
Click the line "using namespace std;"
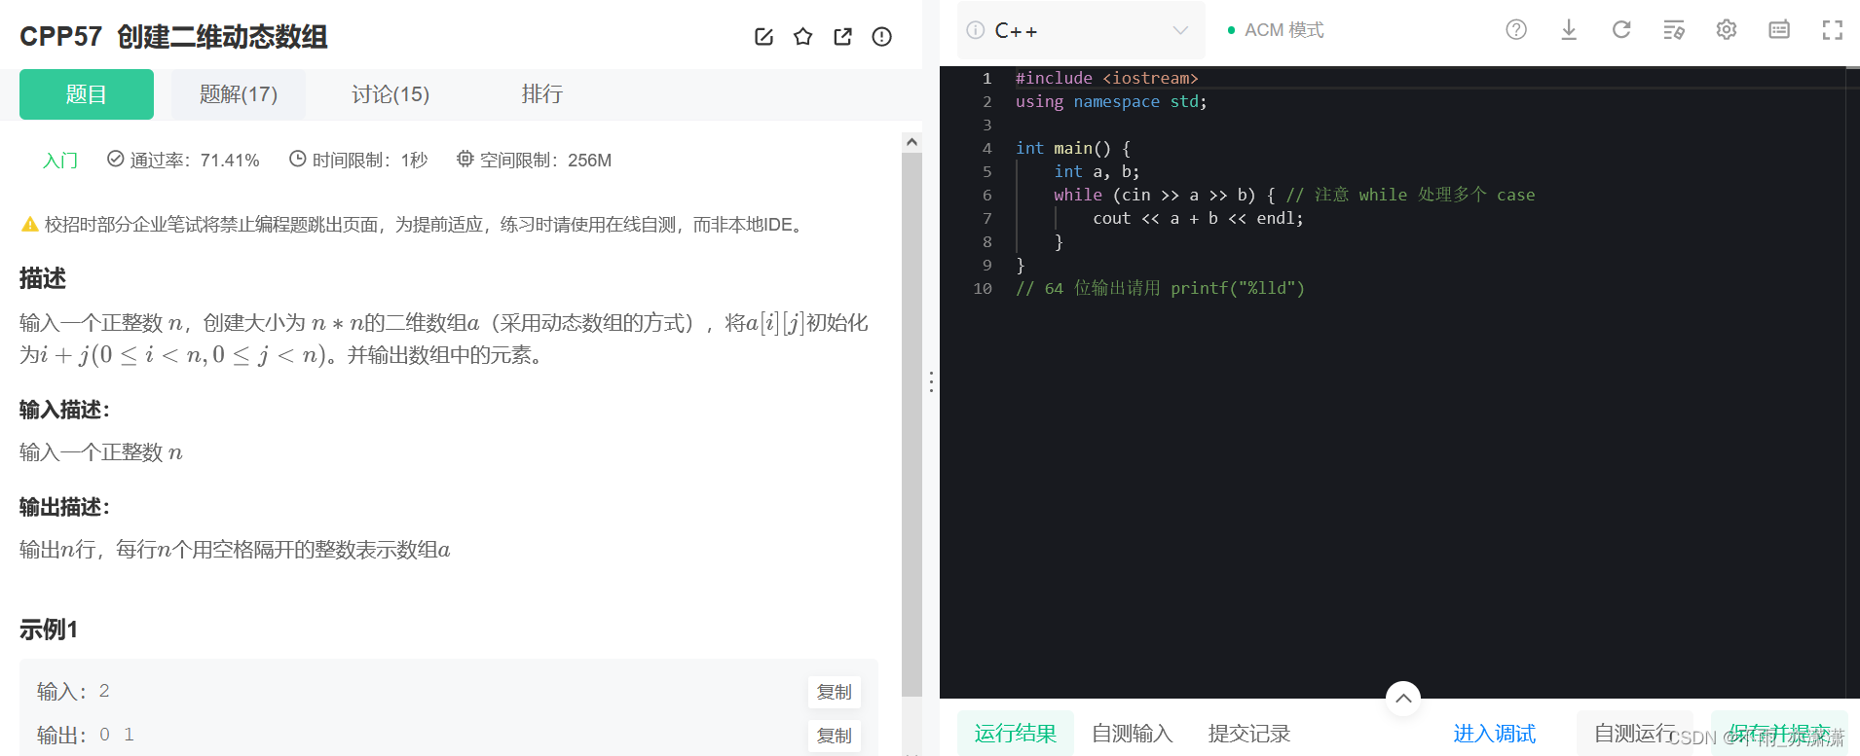coord(1111,101)
